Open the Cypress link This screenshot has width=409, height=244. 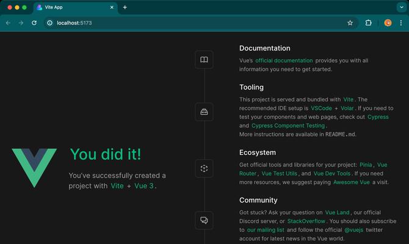click(x=378, y=117)
